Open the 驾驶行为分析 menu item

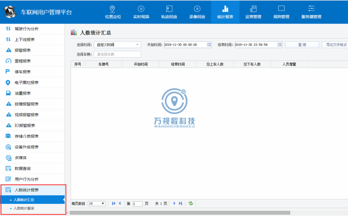click(32, 29)
